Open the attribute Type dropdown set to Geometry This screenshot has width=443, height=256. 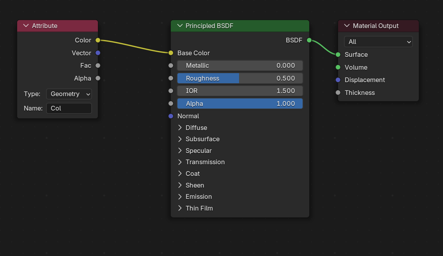[69, 94]
